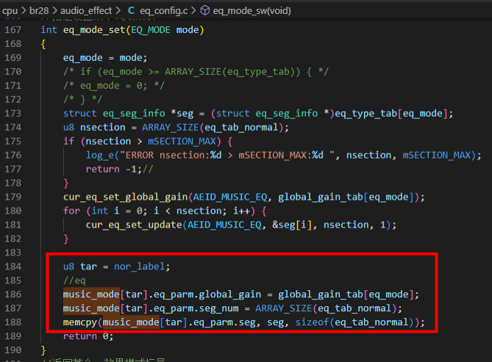The height and width of the screenshot is (362, 492).
Task: Open the br28 breadcrumb folder
Action: (39, 11)
